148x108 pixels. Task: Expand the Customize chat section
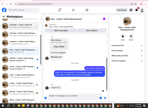(x=127, y=45)
